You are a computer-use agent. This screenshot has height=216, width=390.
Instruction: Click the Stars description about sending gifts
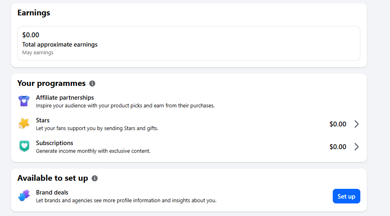(x=97, y=128)
